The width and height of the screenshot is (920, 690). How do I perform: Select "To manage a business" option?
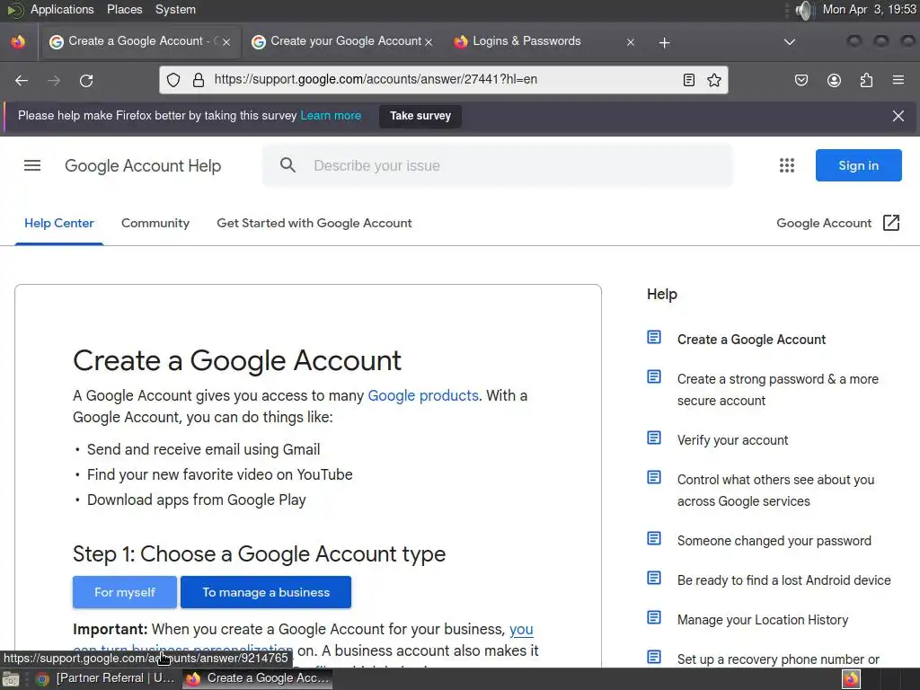click(266, 592)
